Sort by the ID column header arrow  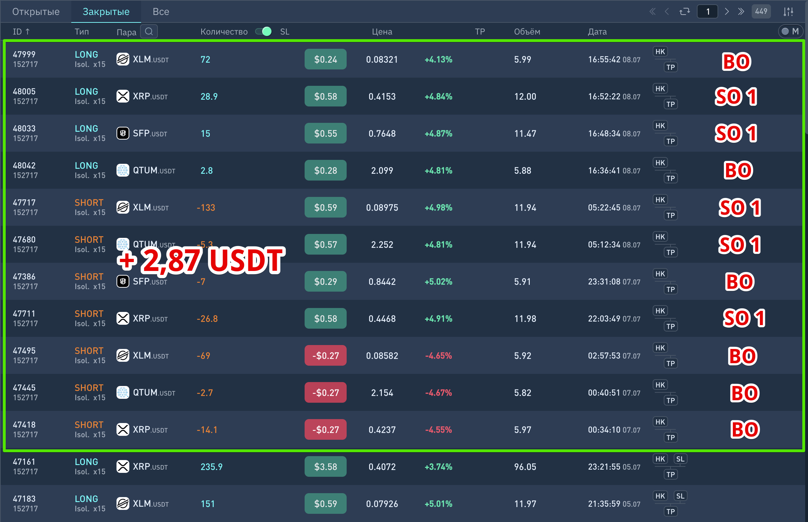tap(27, 32)
